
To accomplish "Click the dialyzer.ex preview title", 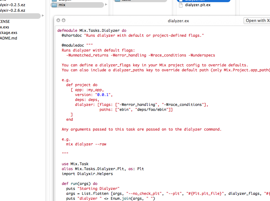I will (178, 21).
